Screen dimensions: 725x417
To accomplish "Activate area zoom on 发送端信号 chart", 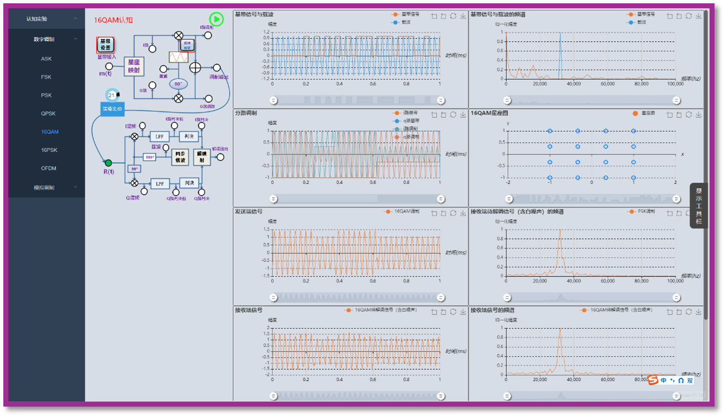I will (434, 213).
